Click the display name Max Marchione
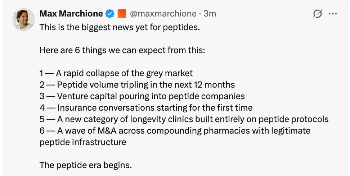The width and height of the screenshot is (350, 176). [71, 14]
